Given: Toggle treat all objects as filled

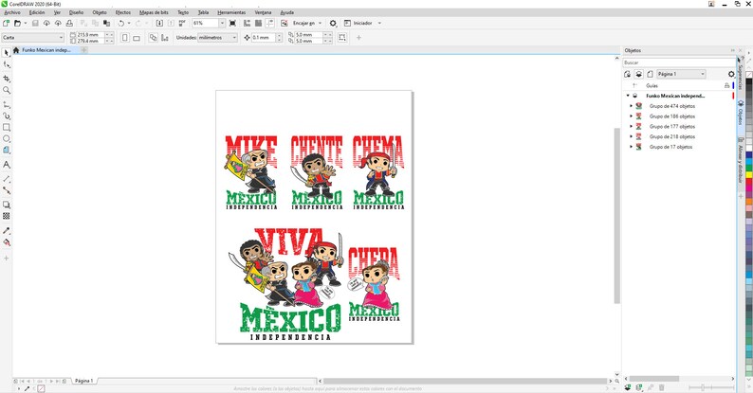Looking at the screenshot, I should [x=342, y=37].
